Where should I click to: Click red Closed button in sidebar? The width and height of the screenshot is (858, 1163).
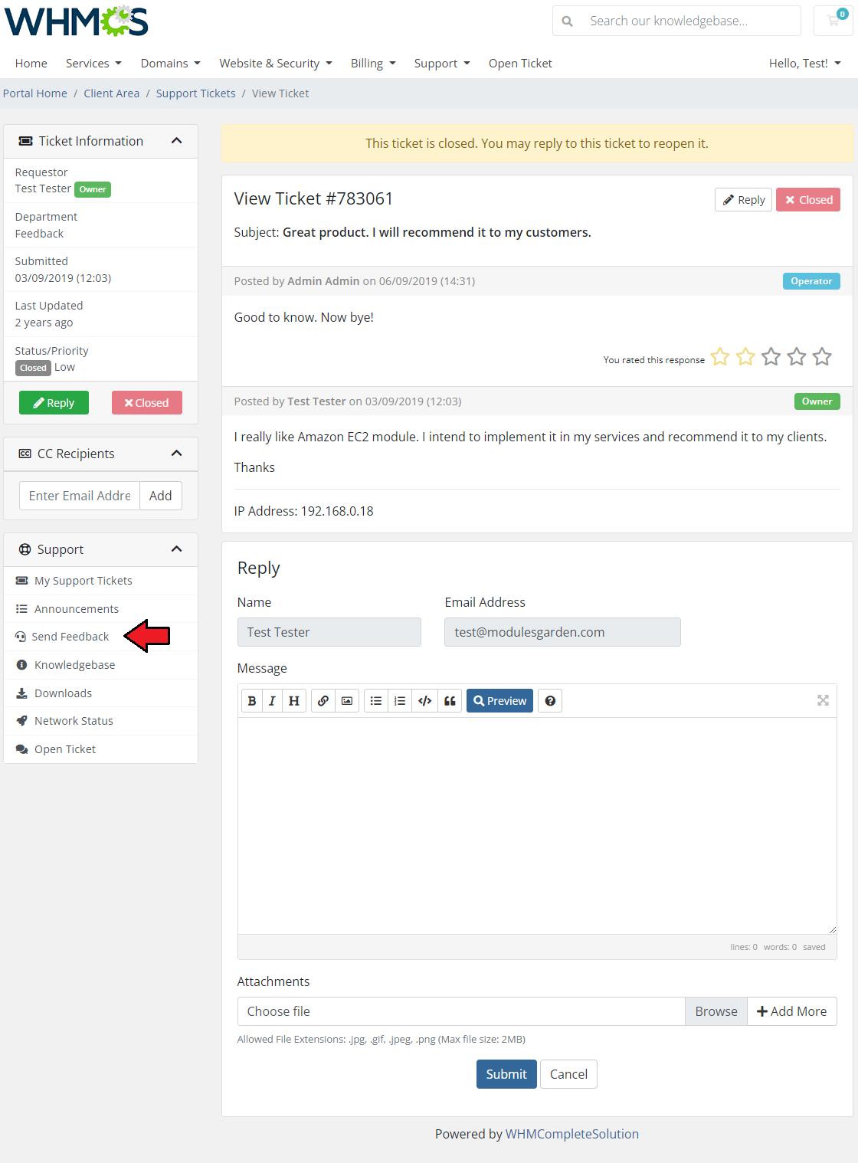146,403
